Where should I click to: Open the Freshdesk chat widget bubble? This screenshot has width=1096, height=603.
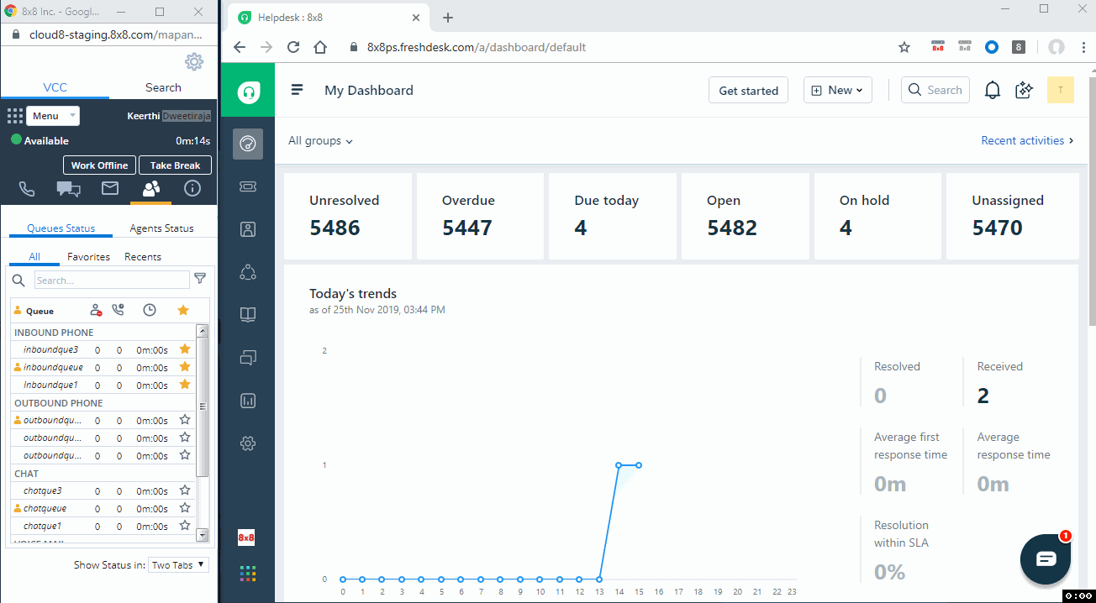coord(1046,558)
